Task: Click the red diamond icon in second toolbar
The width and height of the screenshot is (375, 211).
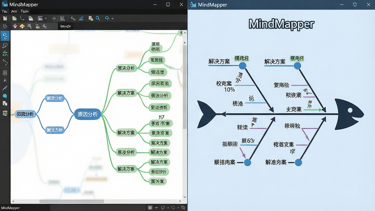Action: pyautogui.click(x=15, y=26)
